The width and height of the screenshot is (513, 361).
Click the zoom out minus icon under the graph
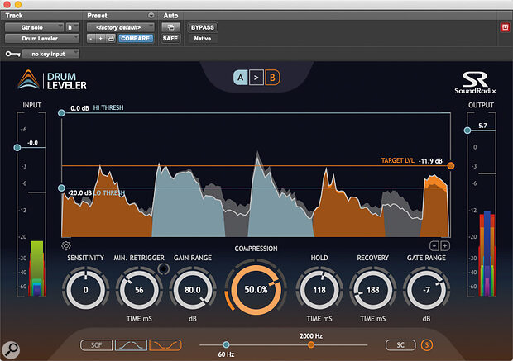tap(434, 246)
